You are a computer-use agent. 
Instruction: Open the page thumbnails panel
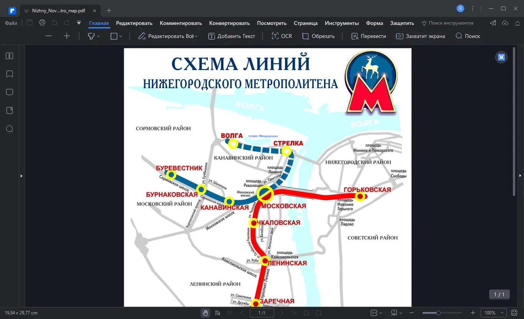point(9,56)
